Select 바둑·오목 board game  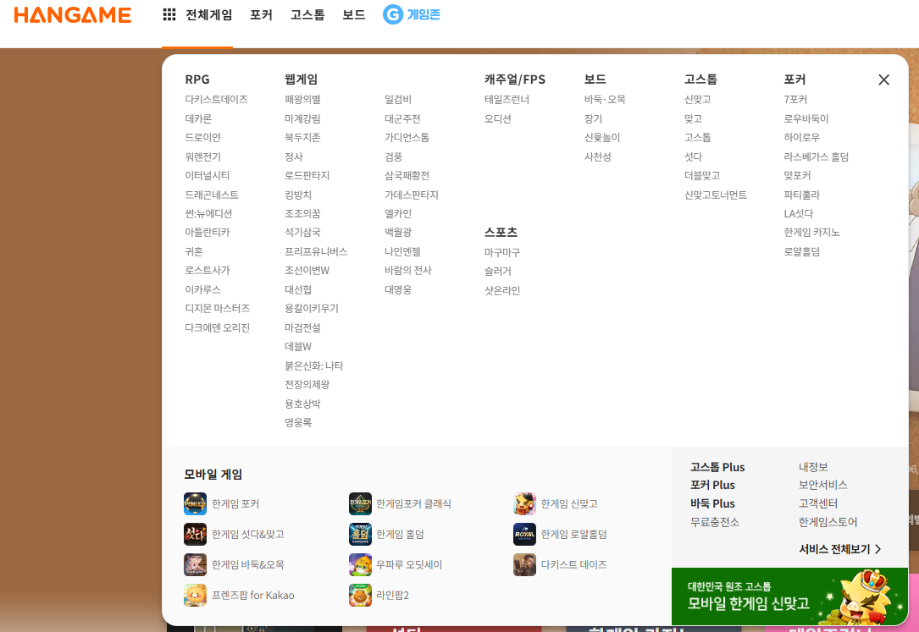605,100
